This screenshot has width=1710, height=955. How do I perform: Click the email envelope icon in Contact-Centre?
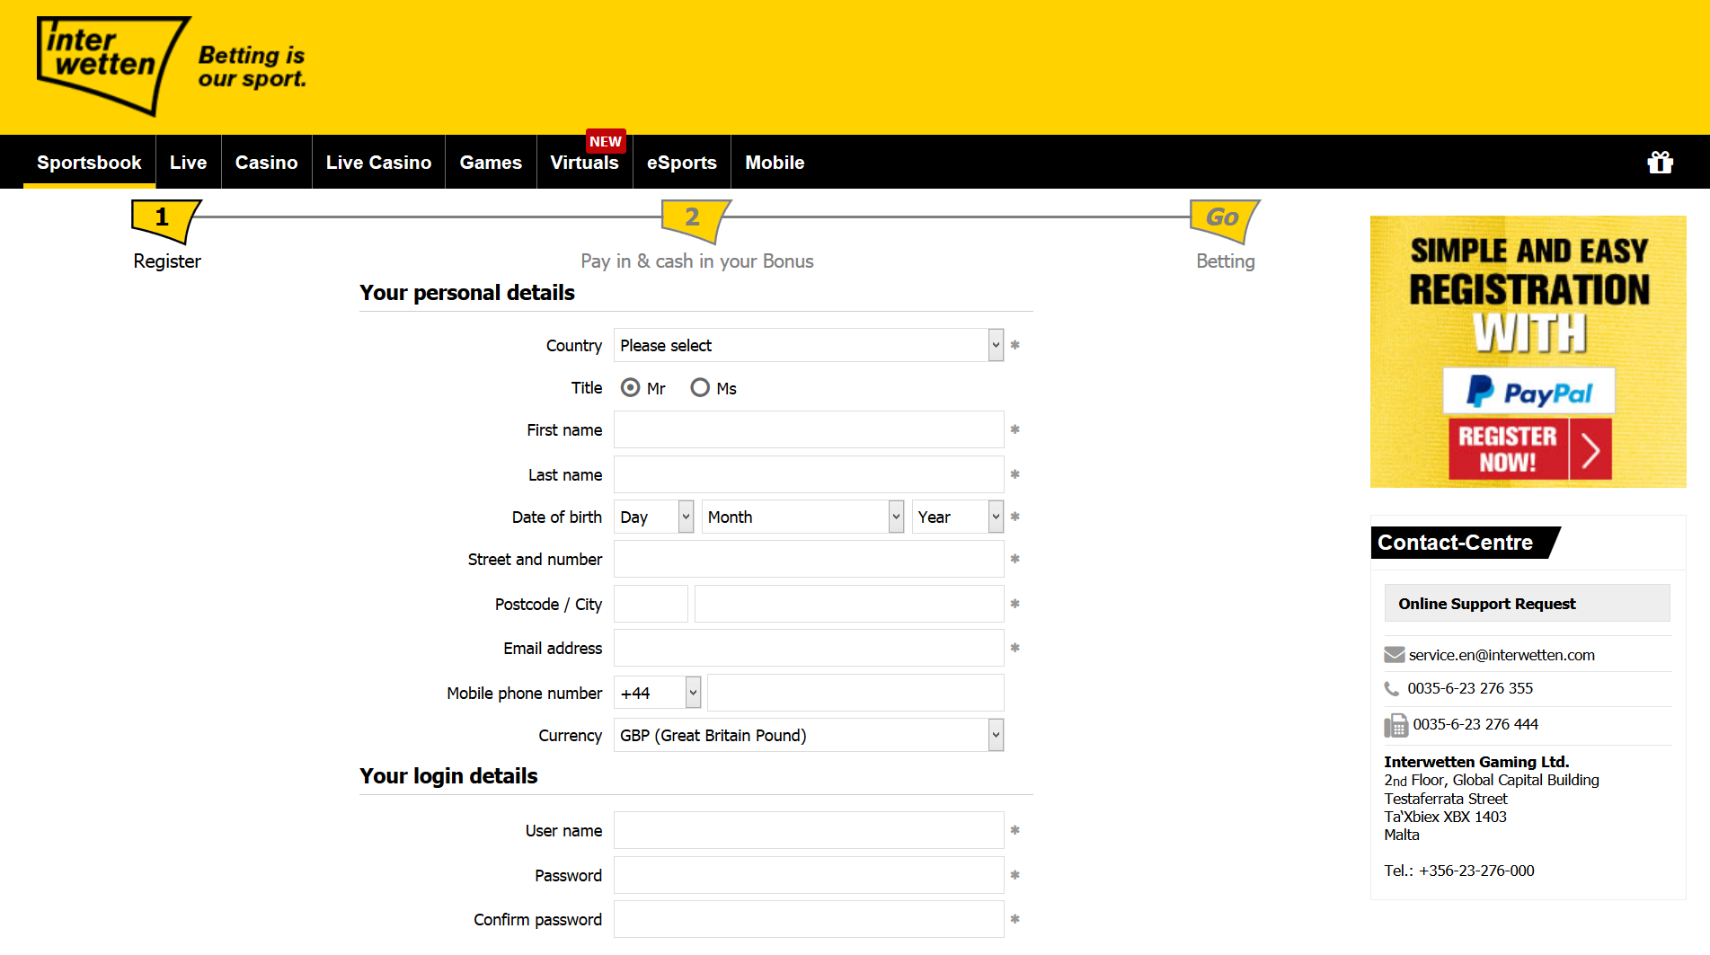coord(1394,655)
